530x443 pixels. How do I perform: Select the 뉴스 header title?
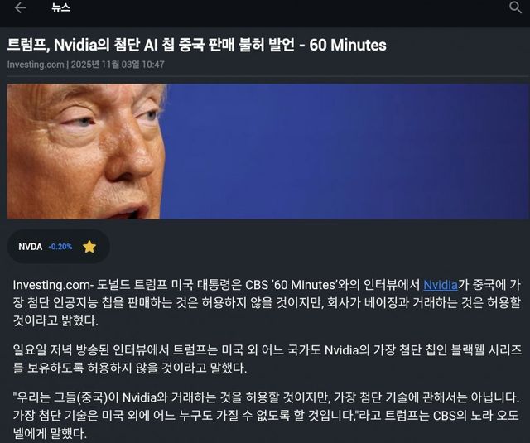[x=61, y=7]
